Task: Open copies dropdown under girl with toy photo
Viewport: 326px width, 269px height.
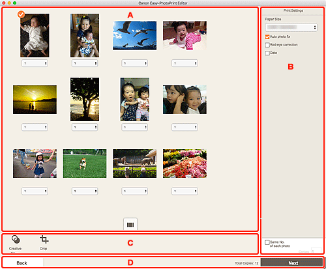Action: 35,191
